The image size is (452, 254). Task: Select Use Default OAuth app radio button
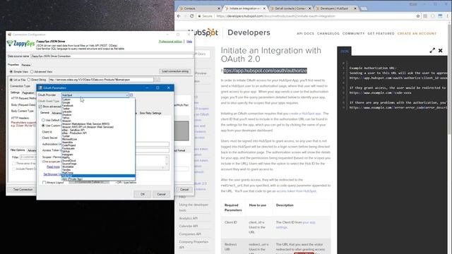(43, 120)
